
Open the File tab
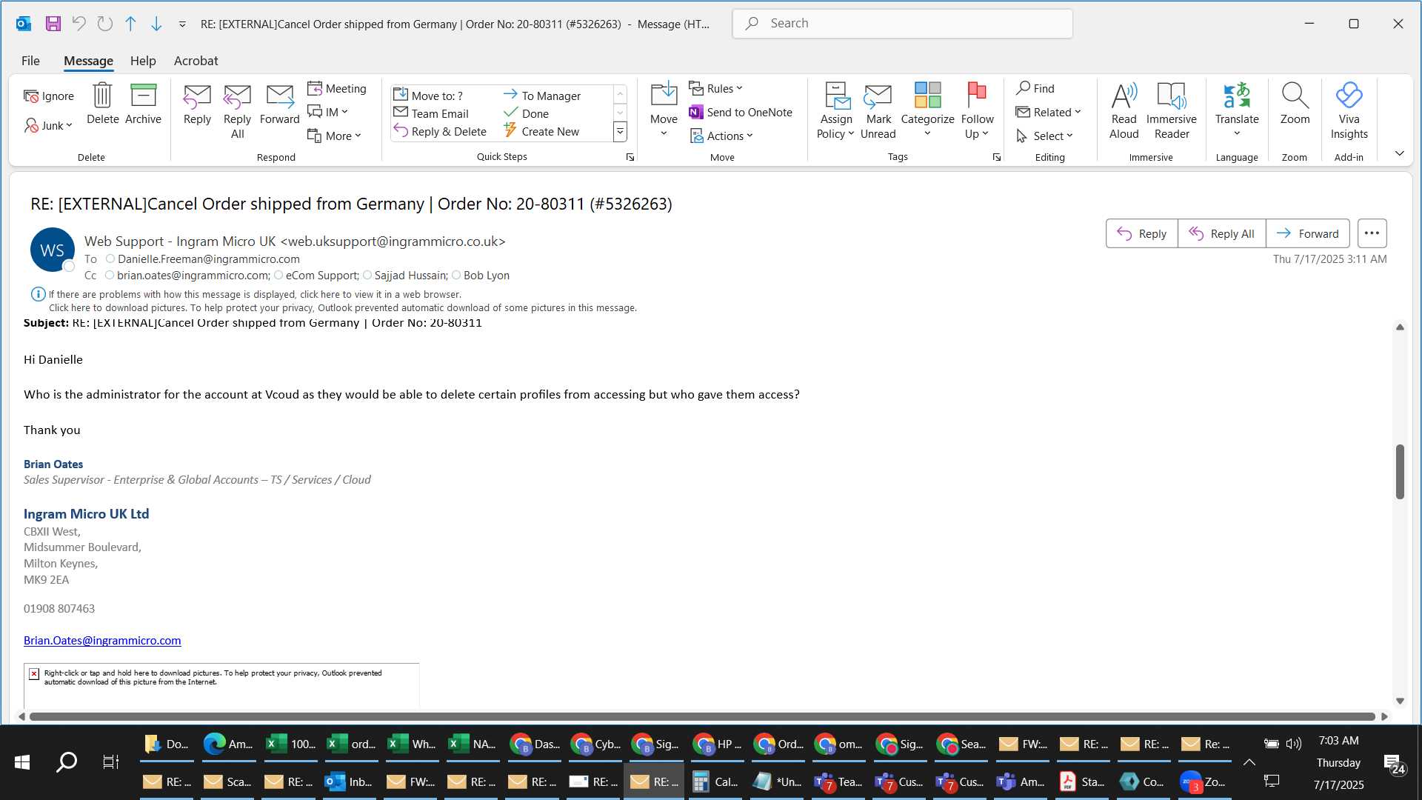[x=30, y=61]
